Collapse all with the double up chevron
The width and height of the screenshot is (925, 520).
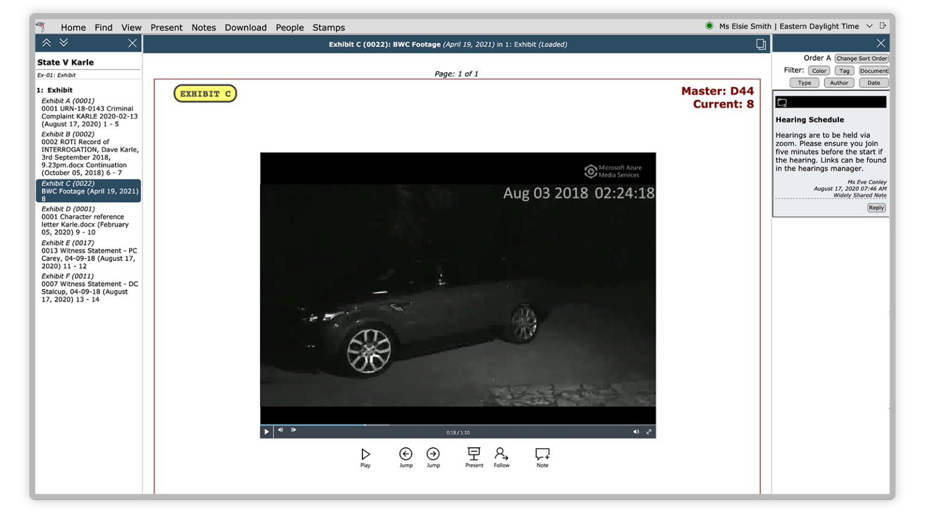[46, 43]
